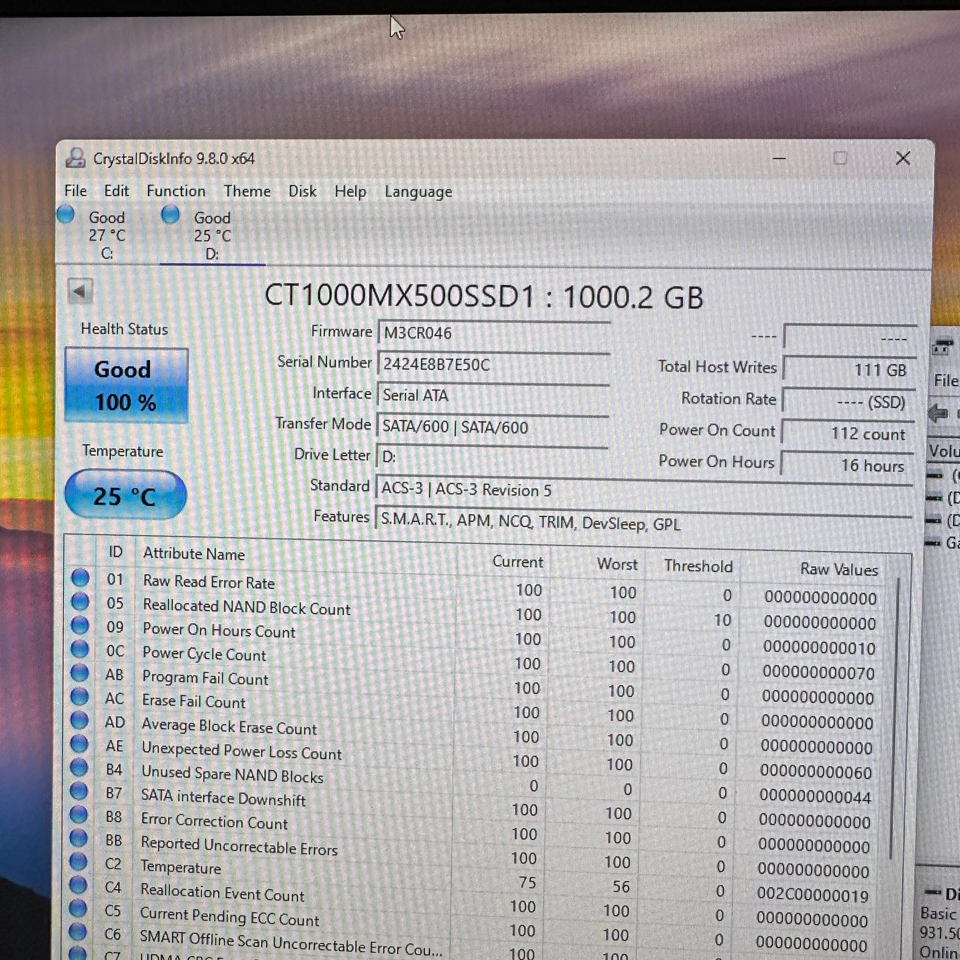The width and height of the screenshot is (960, 960).
Task: Click the status dot for Program Fail Count
Action: click(80, 673)
